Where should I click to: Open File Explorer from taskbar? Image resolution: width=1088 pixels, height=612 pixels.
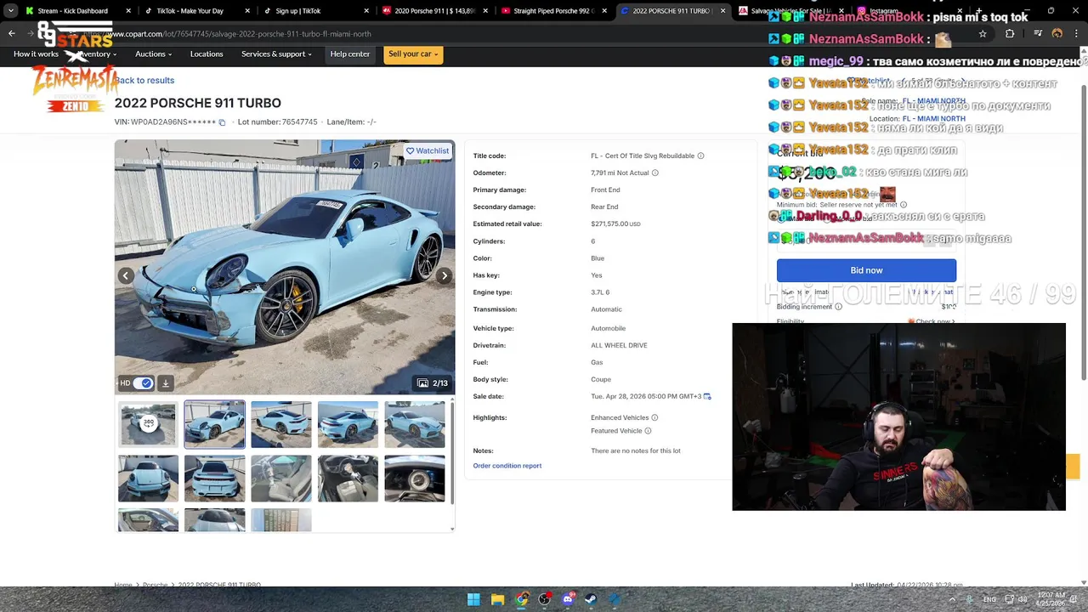pyautogui.click(x=497, y=599)
